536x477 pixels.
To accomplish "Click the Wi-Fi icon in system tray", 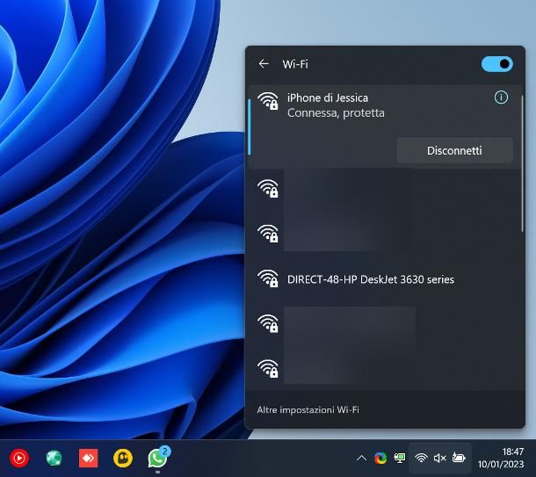I will (421, 458).
